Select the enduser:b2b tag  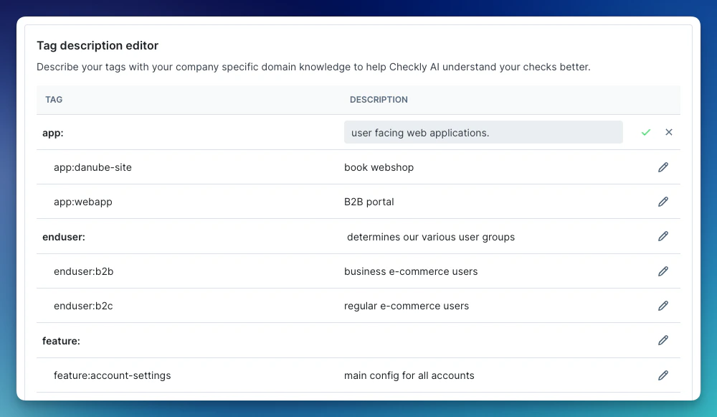click(84, 271)
